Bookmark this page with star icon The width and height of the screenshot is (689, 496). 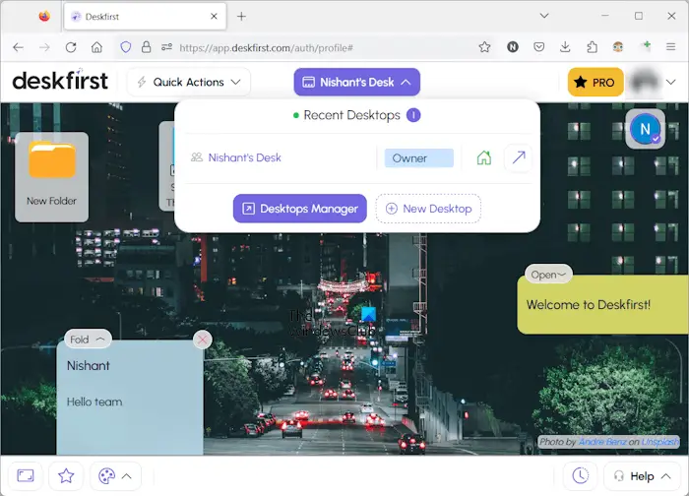(484, 47)
